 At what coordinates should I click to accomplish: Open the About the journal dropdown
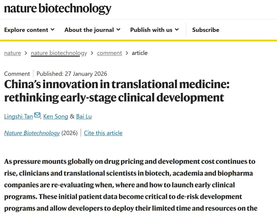pyautogui.click(x=92, y=30)
